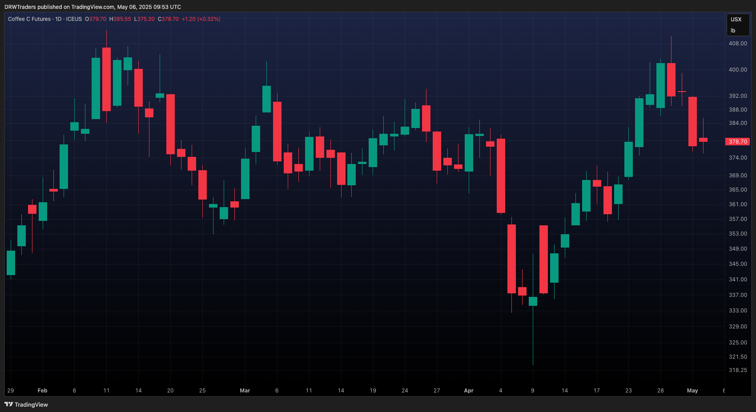Image resolution: width=756 pixels, height=412 pixels.
Task: Click the 369.00 price axis label
Action: (x=738, y=176)
